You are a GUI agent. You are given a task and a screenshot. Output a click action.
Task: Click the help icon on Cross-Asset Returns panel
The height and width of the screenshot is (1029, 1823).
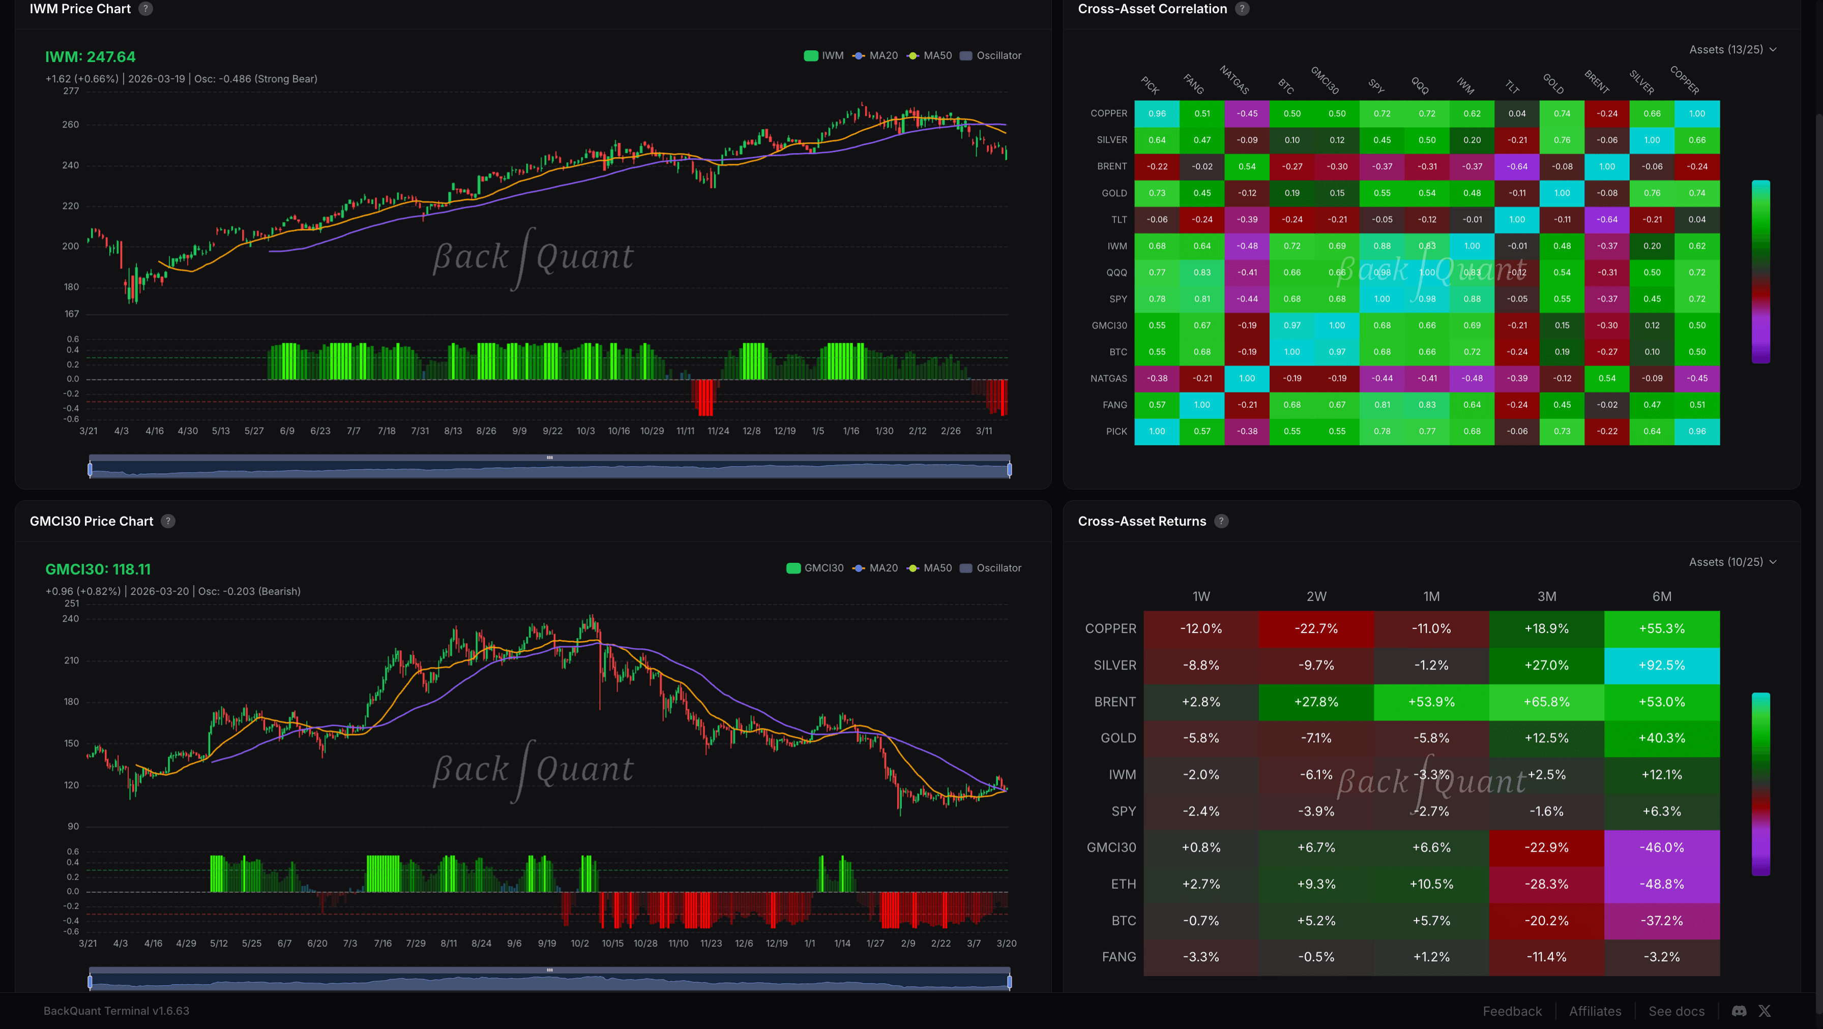point(1221,521)
